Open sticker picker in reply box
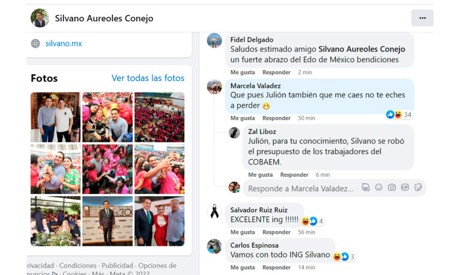Viewport: 460px width, 275px height. pos(418,187)
